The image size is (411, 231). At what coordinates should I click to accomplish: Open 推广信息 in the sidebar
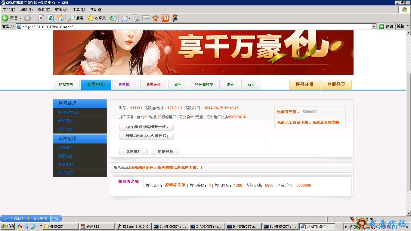tap(66, 129)
